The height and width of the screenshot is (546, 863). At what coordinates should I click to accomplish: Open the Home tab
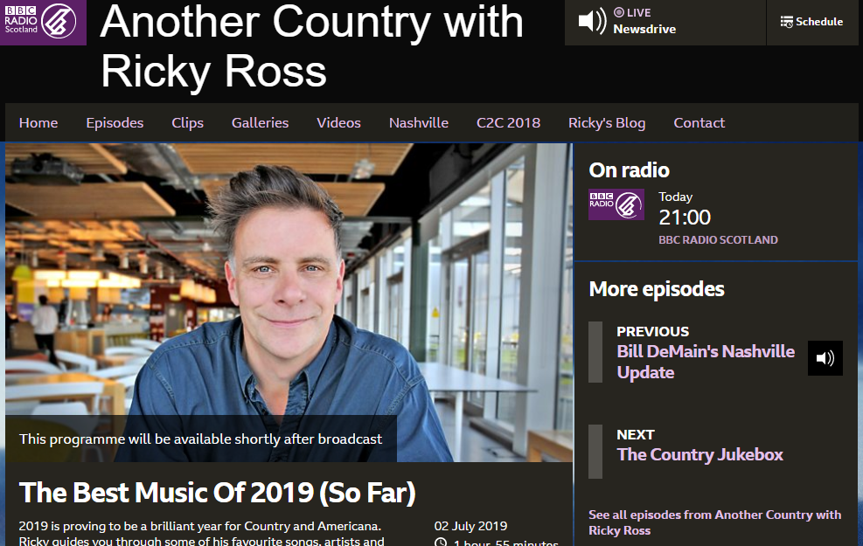[38, 122]
